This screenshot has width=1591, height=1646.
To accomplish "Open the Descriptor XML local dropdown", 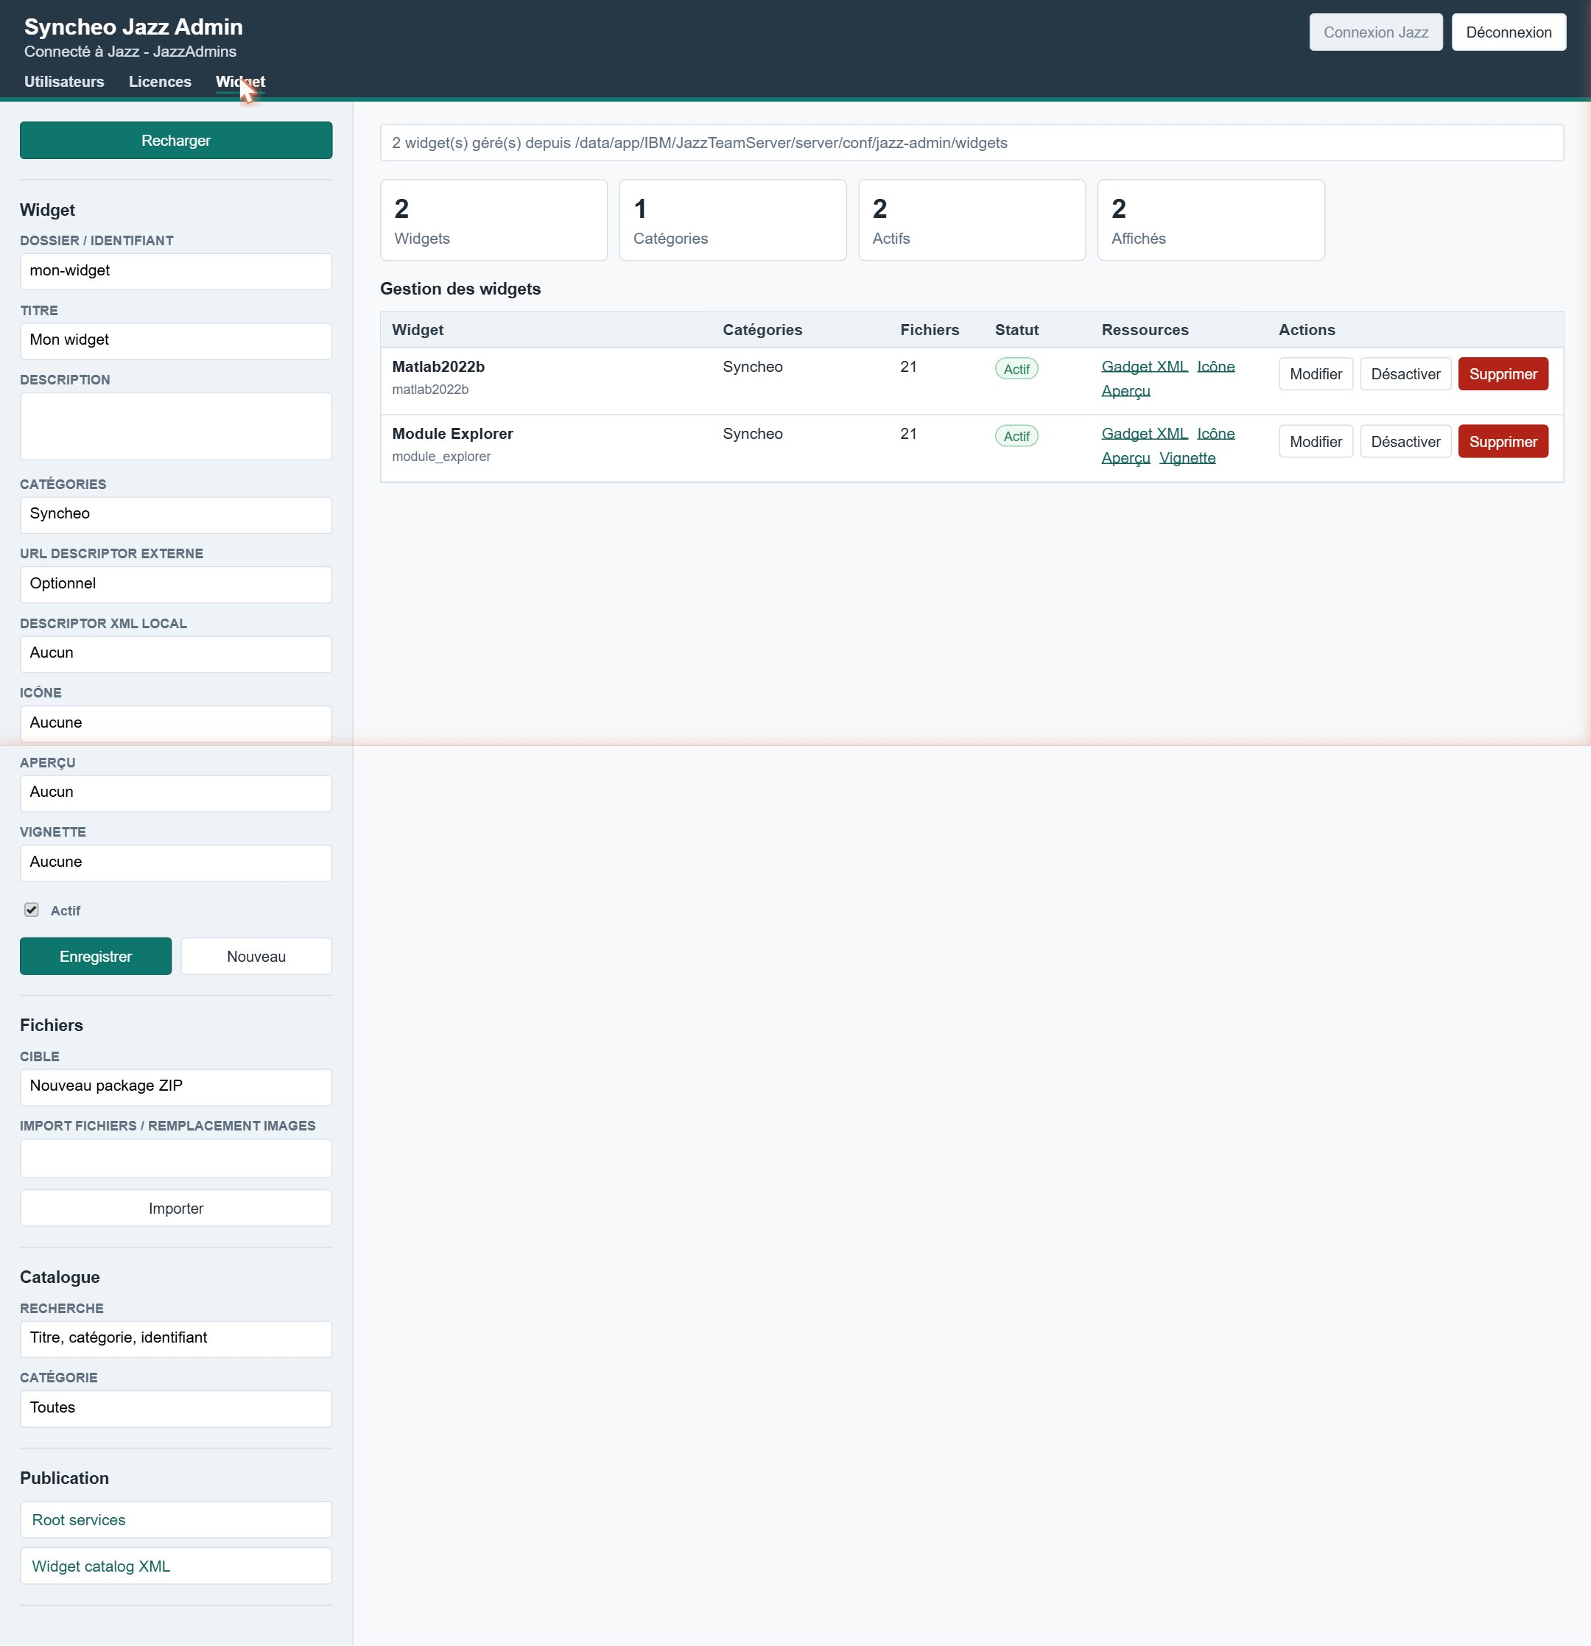I will pos(175,653).
